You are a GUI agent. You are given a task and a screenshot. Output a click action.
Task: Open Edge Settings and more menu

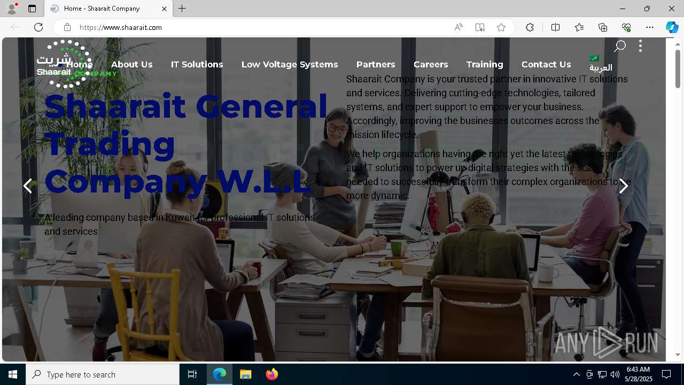pyautogui.click(x=650, y=27)
